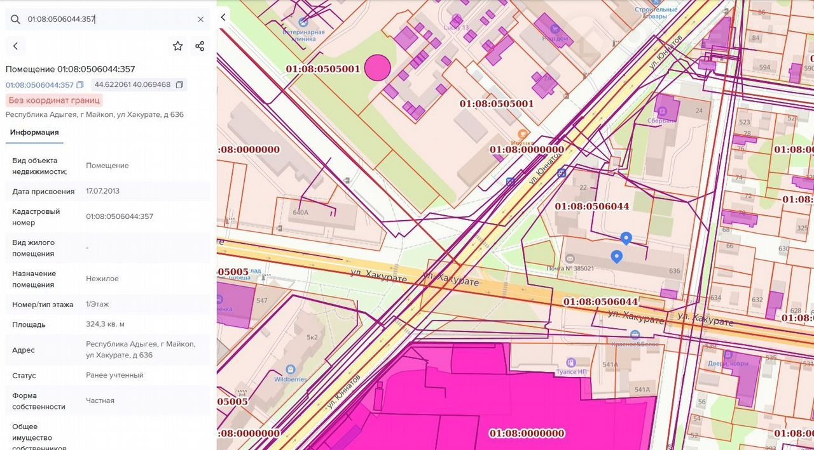This screenshot has width=814, height=450.
Task: Click the lower blue location pin marker
Action: [616, 256]
